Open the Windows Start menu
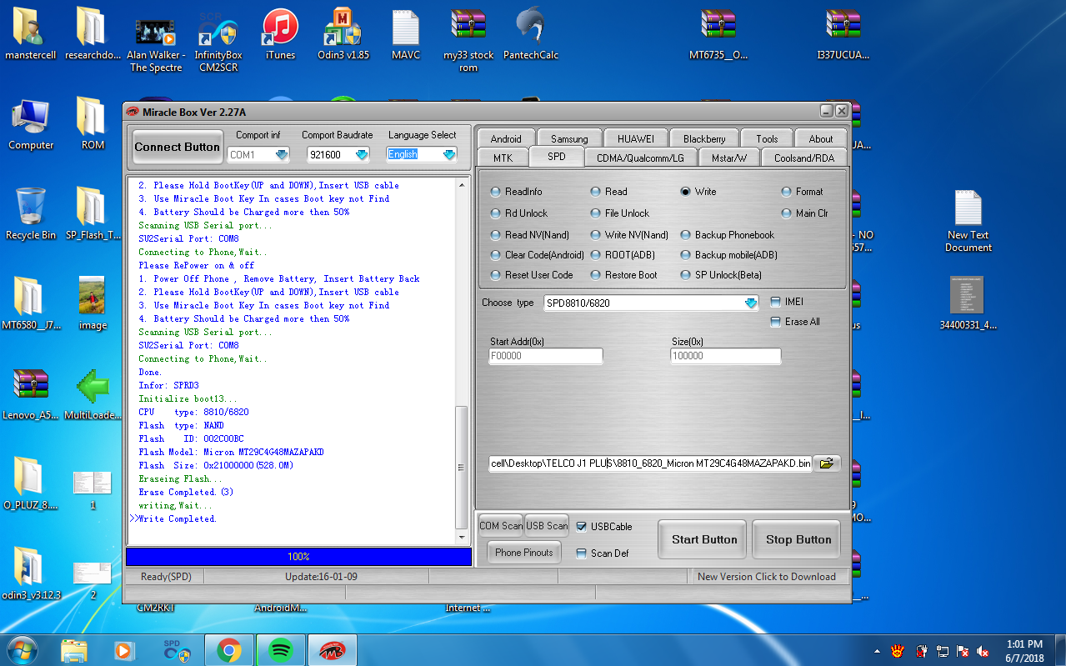Viewport: 1066px width, 666px height. (21, 649)
